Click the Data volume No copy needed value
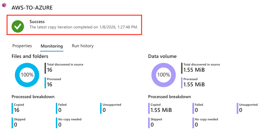This screenshot has width=264, height=133. coord(196,125)
